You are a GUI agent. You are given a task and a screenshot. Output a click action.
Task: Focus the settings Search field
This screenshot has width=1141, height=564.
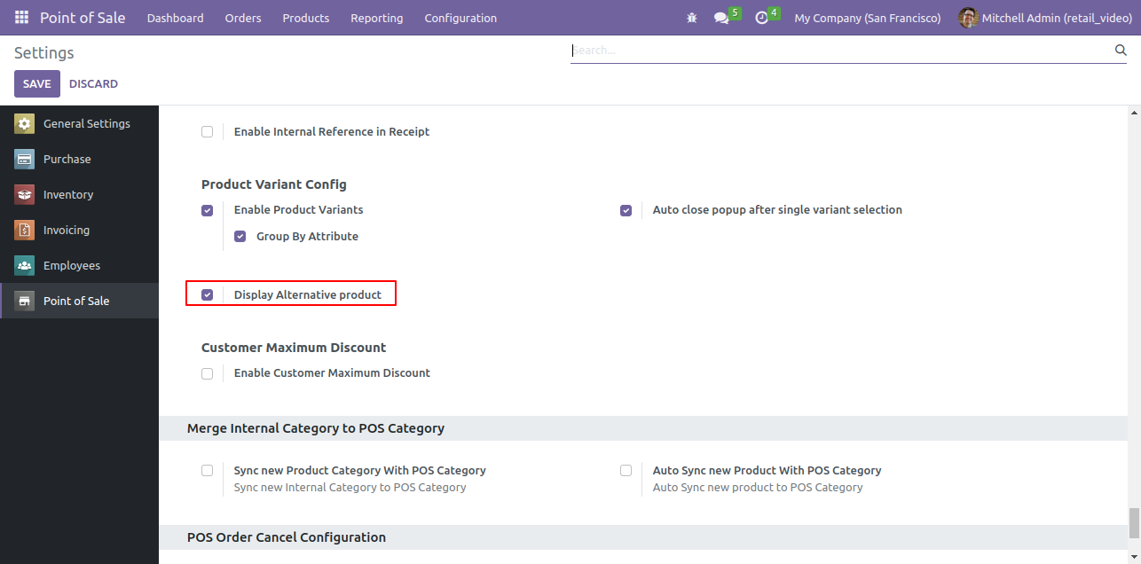click(x=841, y=51)
